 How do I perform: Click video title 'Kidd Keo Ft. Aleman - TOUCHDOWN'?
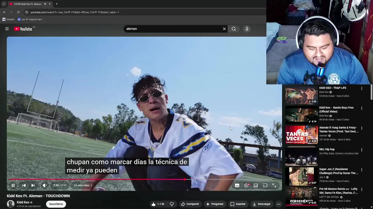click(x=38, y=196)
